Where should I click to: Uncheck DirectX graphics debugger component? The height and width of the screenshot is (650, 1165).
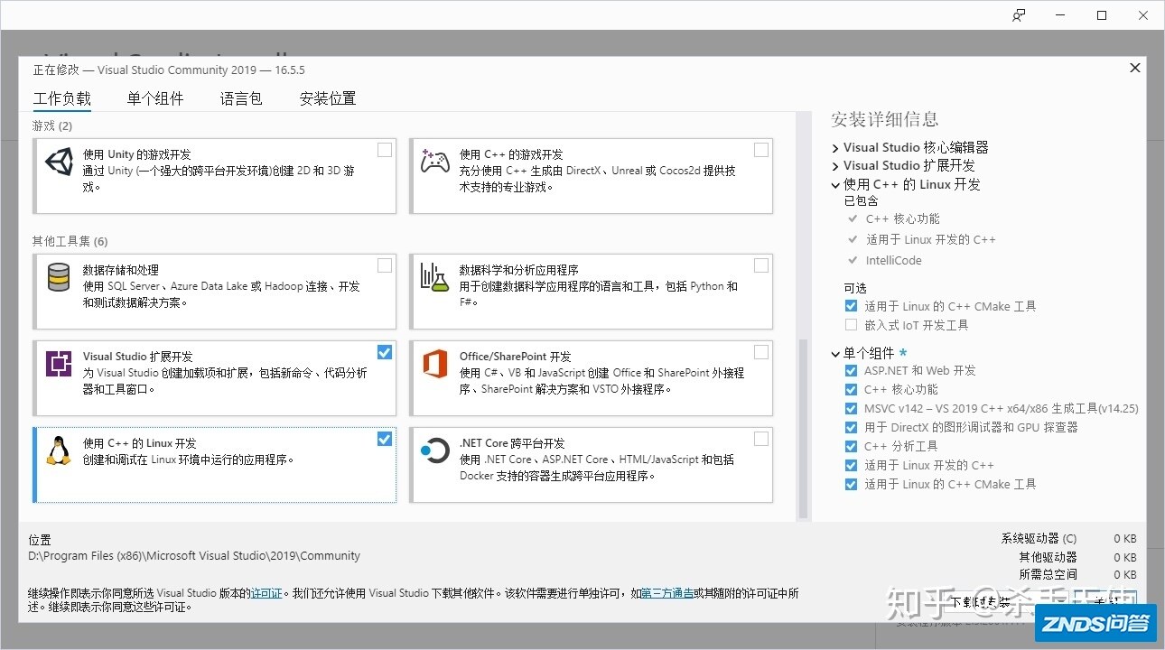tap(851, 427)
